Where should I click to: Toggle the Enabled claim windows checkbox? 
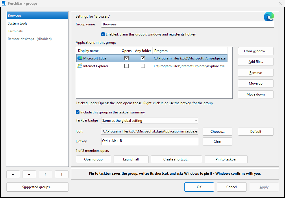coord(103,34)
